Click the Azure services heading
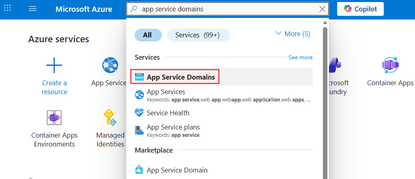This screenshot has height=179, width=415. point(58,39)
